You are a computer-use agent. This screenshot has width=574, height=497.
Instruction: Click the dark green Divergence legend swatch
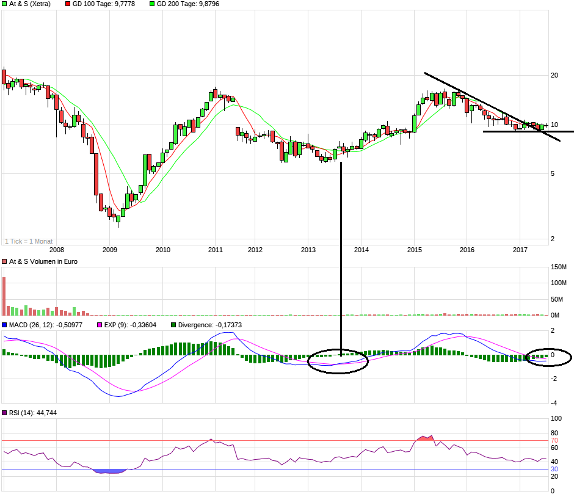(x=173, y=325)
